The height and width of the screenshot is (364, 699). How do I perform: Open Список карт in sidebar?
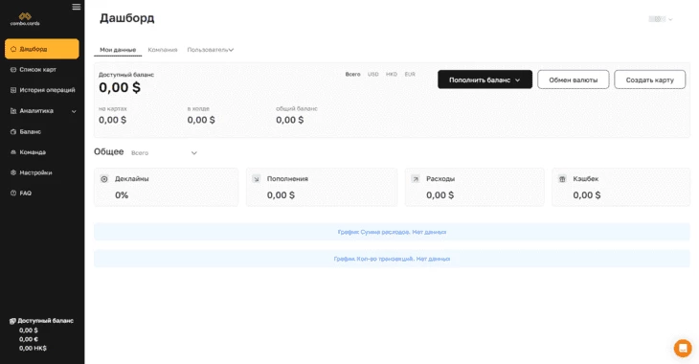tap(38, 70)
